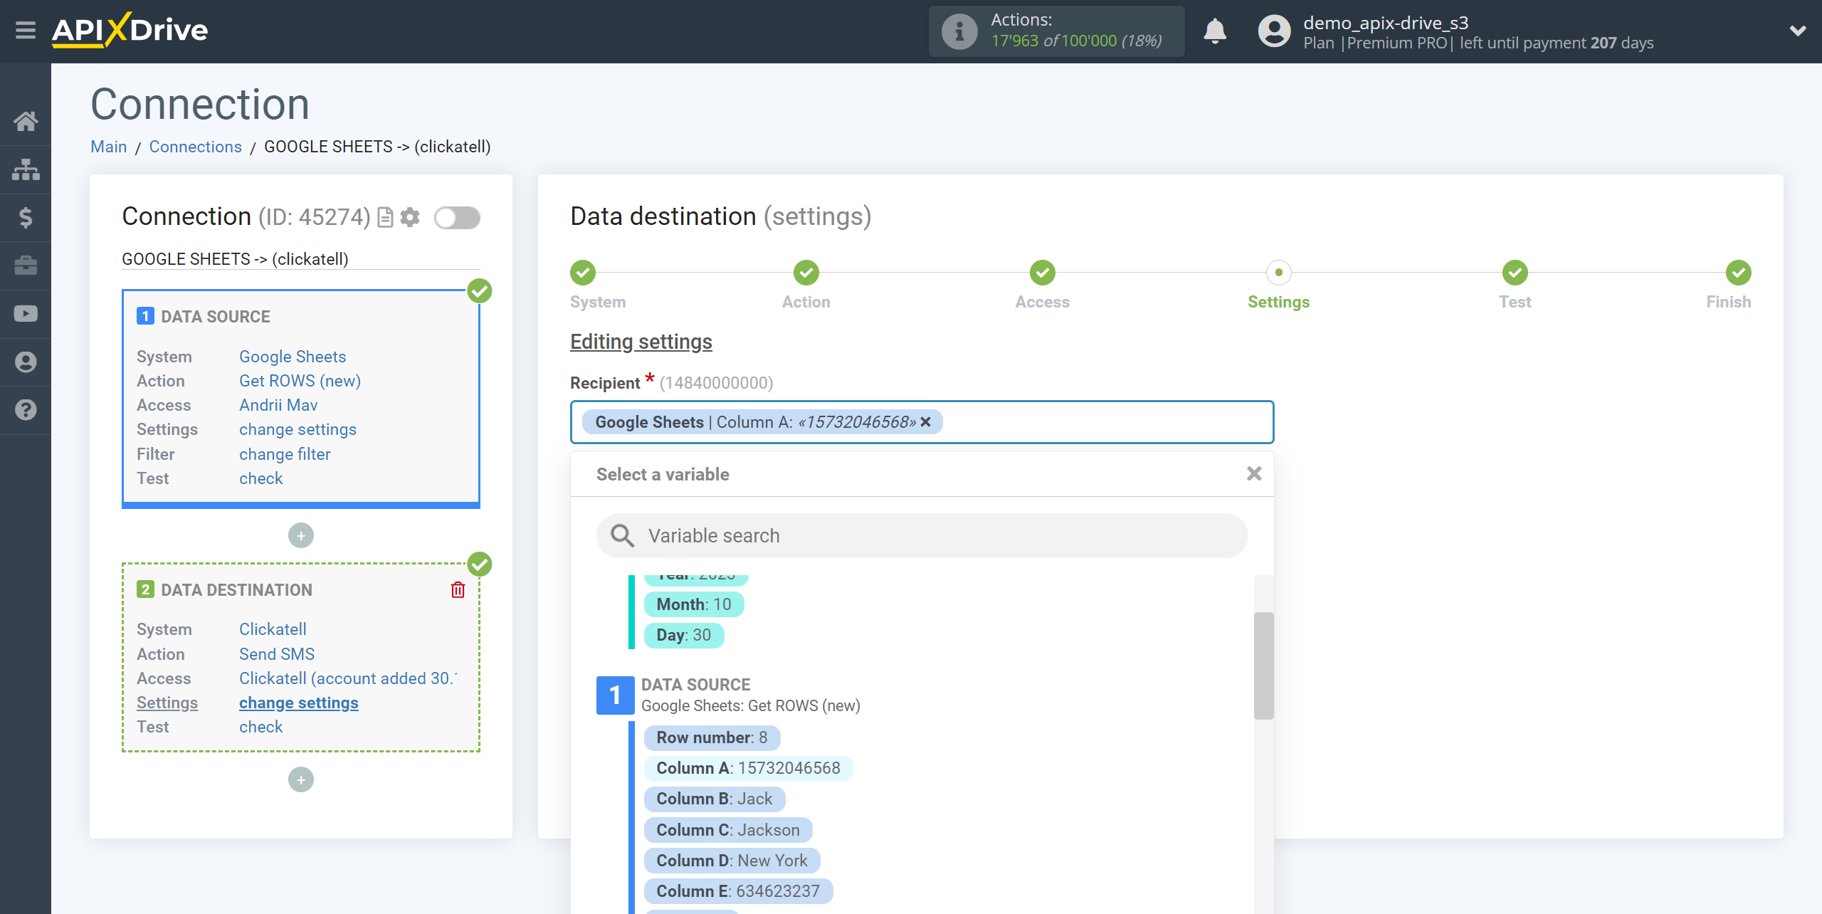1822x914 pixels.
Task: Open the briefcase sidebar icon
Action: pyautogui.click(x=26, y=266)
